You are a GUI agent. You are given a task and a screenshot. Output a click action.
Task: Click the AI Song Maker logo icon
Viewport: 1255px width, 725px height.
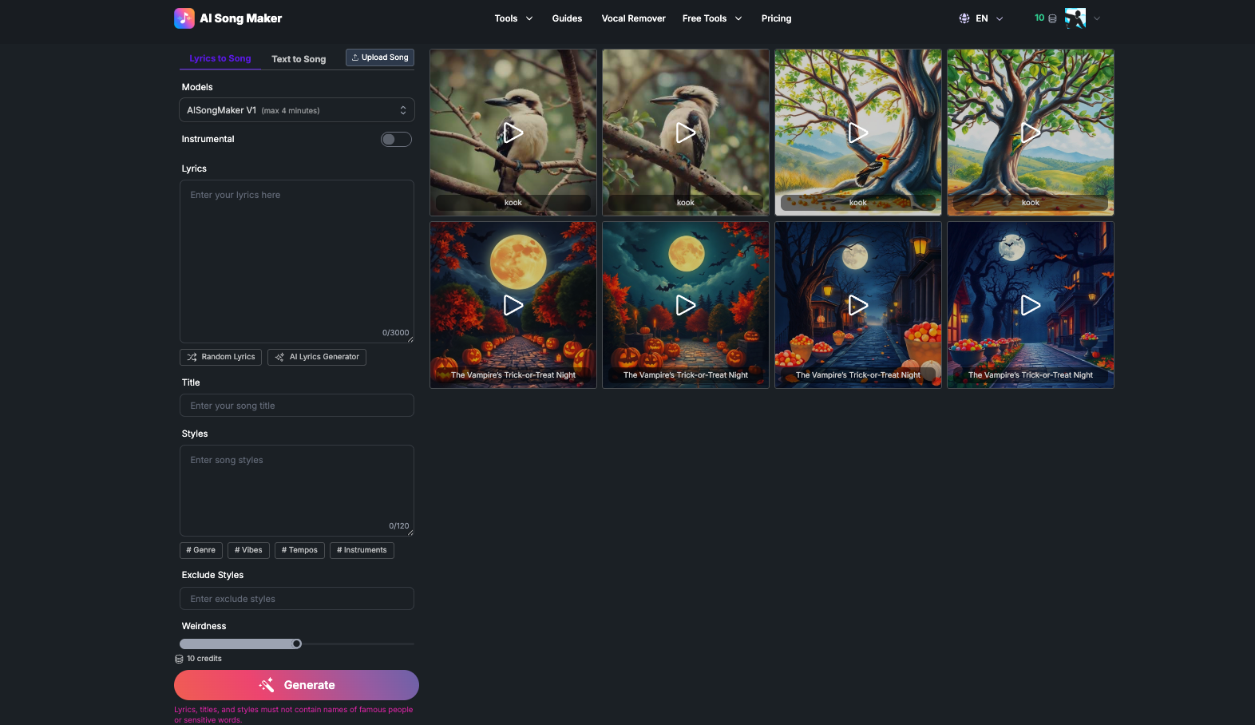[x=184, y=18]
